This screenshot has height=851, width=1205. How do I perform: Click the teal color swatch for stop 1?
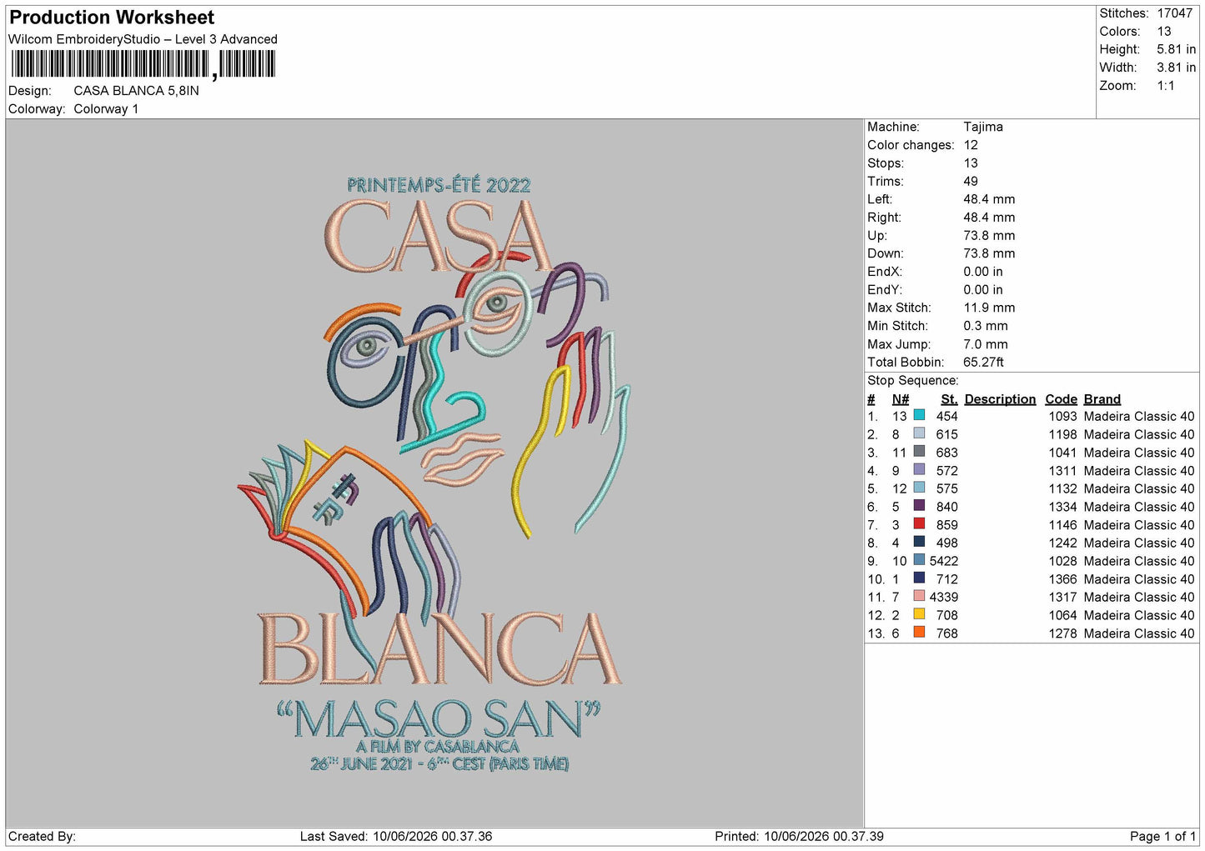click(919, 415)
